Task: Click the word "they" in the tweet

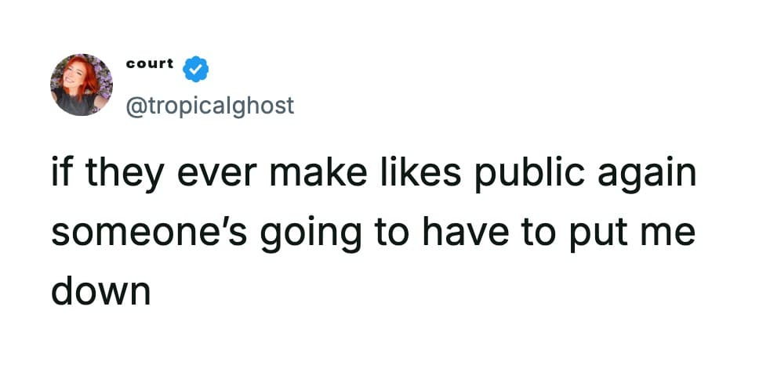Action: [120, 175]
